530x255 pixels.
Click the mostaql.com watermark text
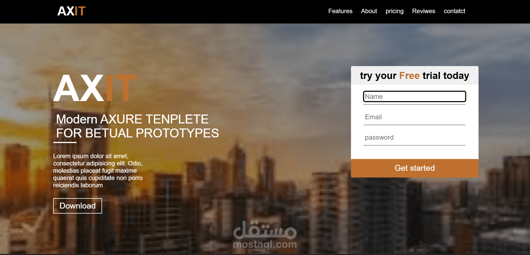coord(265,244)
